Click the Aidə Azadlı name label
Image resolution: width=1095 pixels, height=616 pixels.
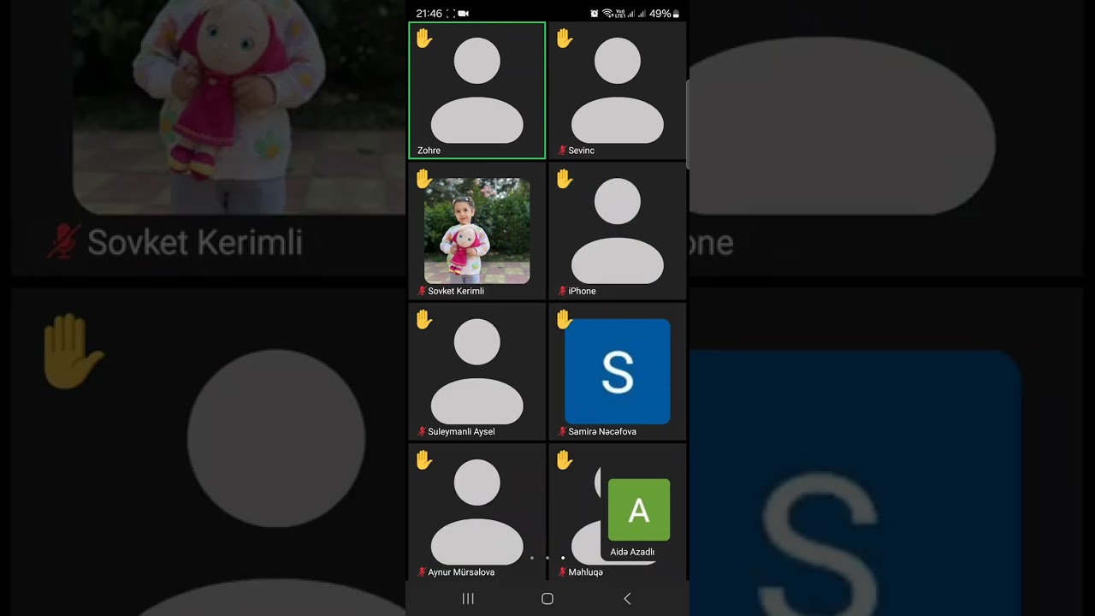pos(632,552)
